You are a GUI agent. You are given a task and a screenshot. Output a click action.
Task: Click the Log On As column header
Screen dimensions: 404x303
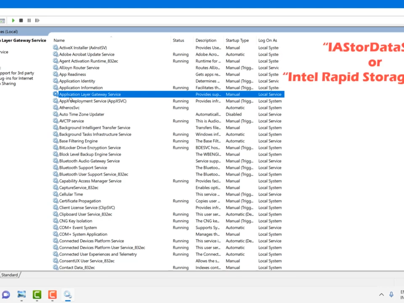(268, 40)
